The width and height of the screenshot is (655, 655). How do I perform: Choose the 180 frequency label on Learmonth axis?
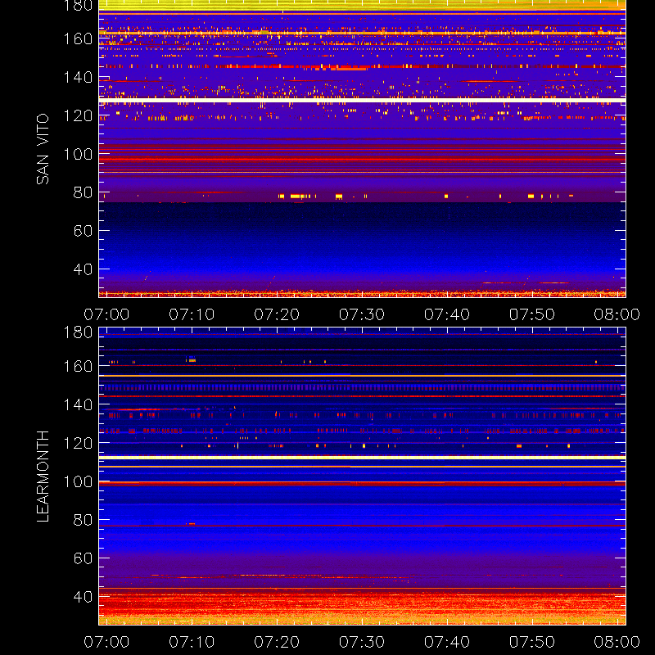pyautogui.click(x=78, y=332)
